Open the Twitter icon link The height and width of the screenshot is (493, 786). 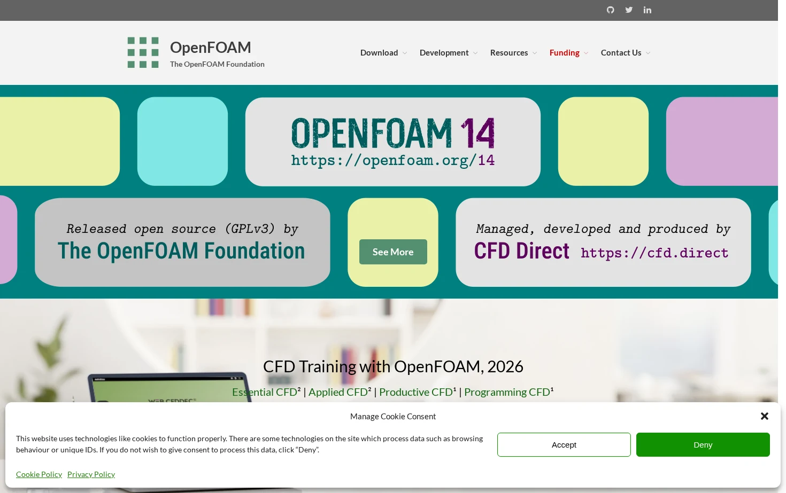(629, 10)
